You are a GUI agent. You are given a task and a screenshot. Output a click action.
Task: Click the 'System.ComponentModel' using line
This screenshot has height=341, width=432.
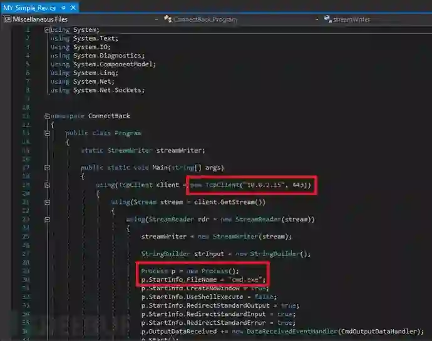[x=103, y=64]
